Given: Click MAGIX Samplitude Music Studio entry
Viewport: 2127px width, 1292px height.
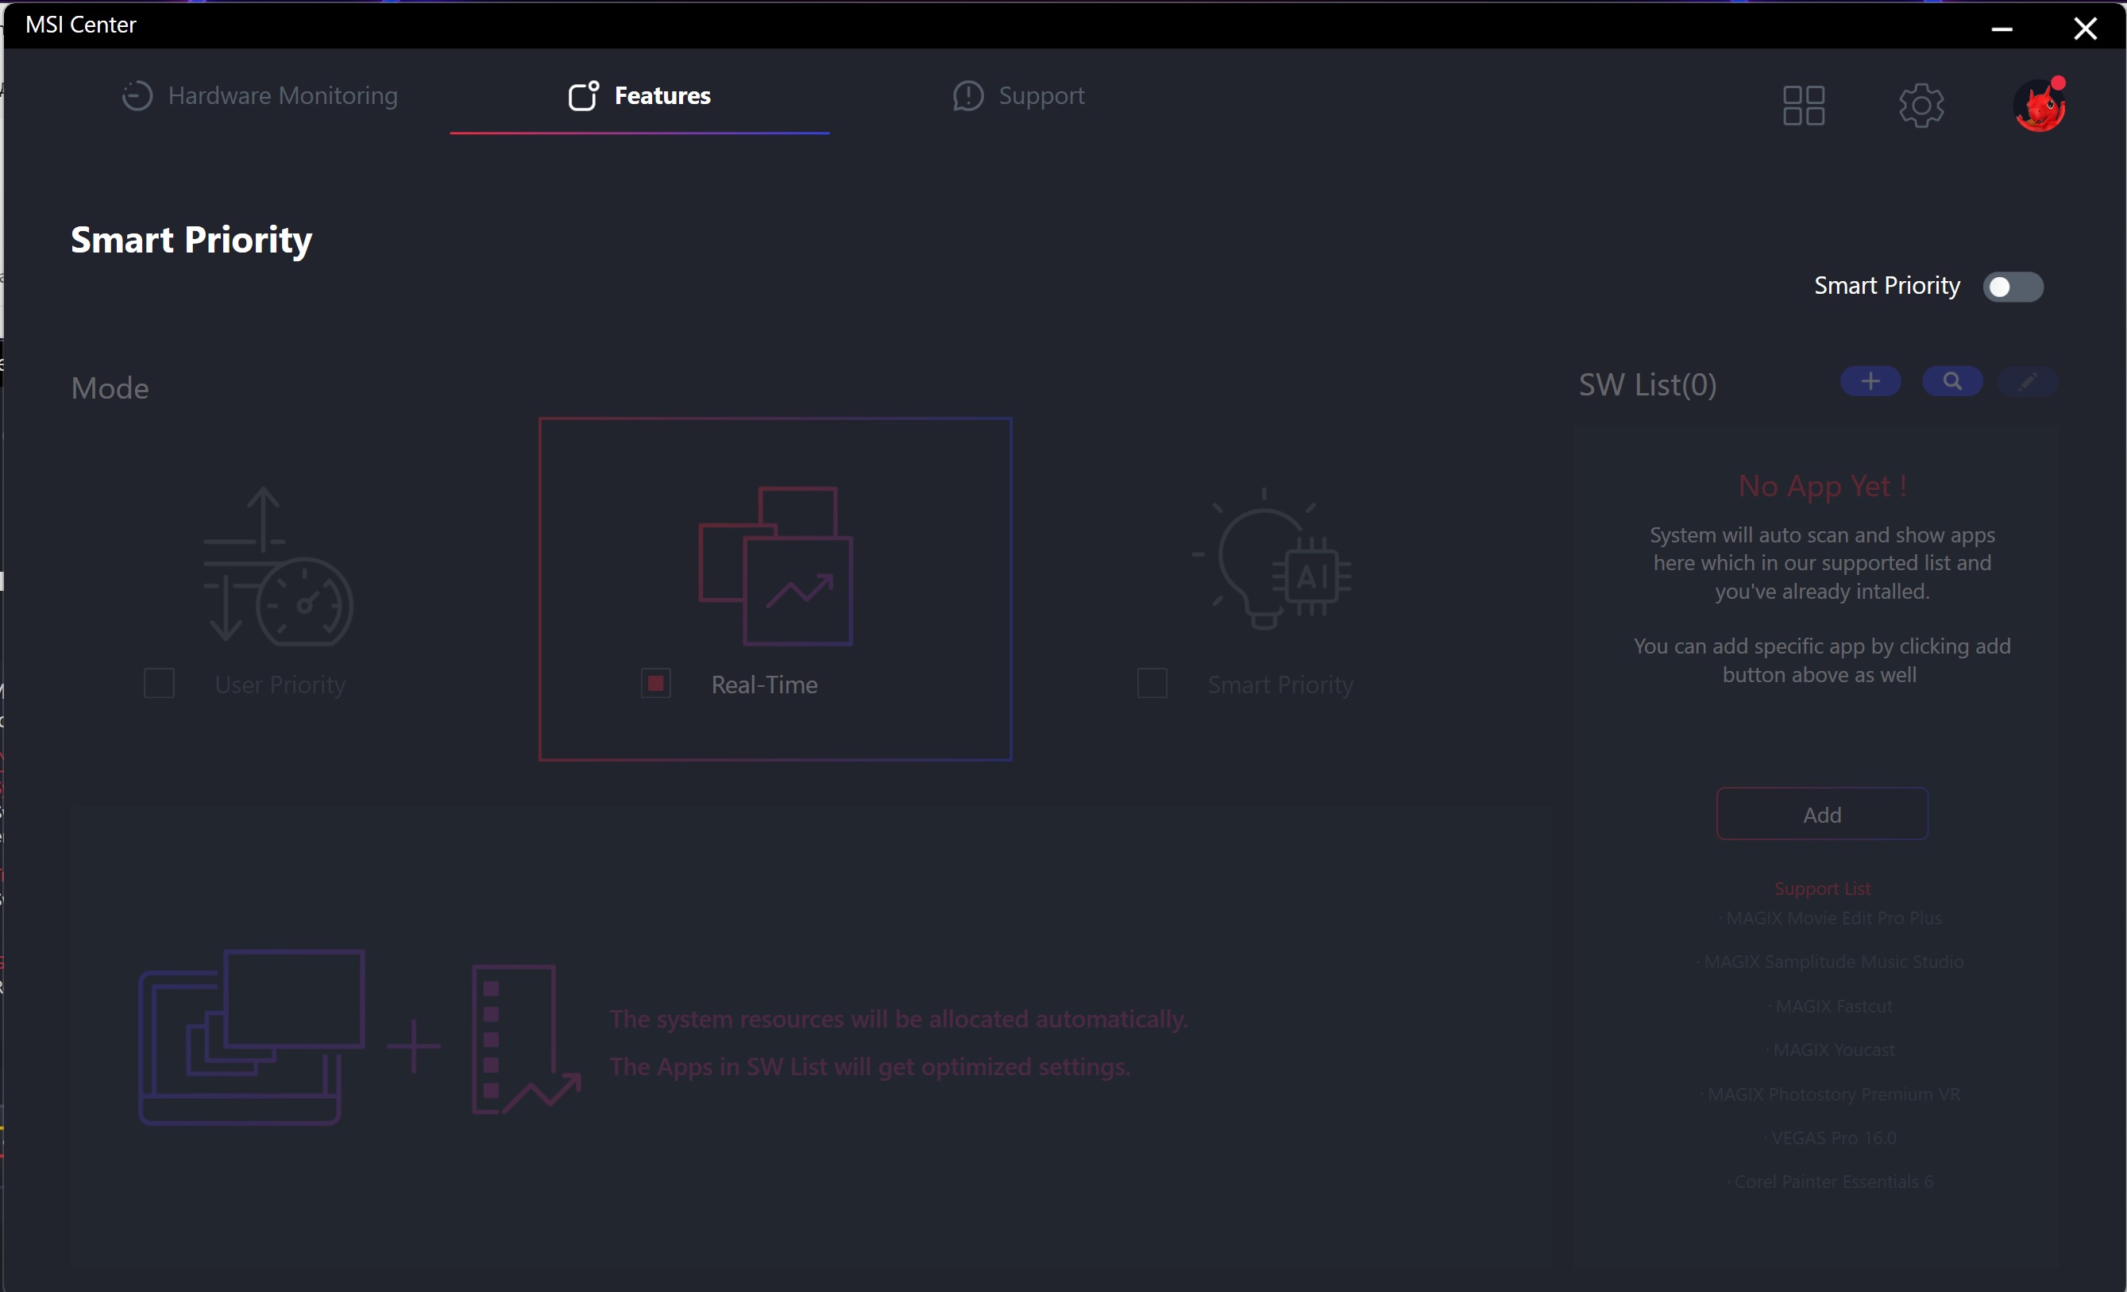Looking at the screenshot, I should 1830,962.
